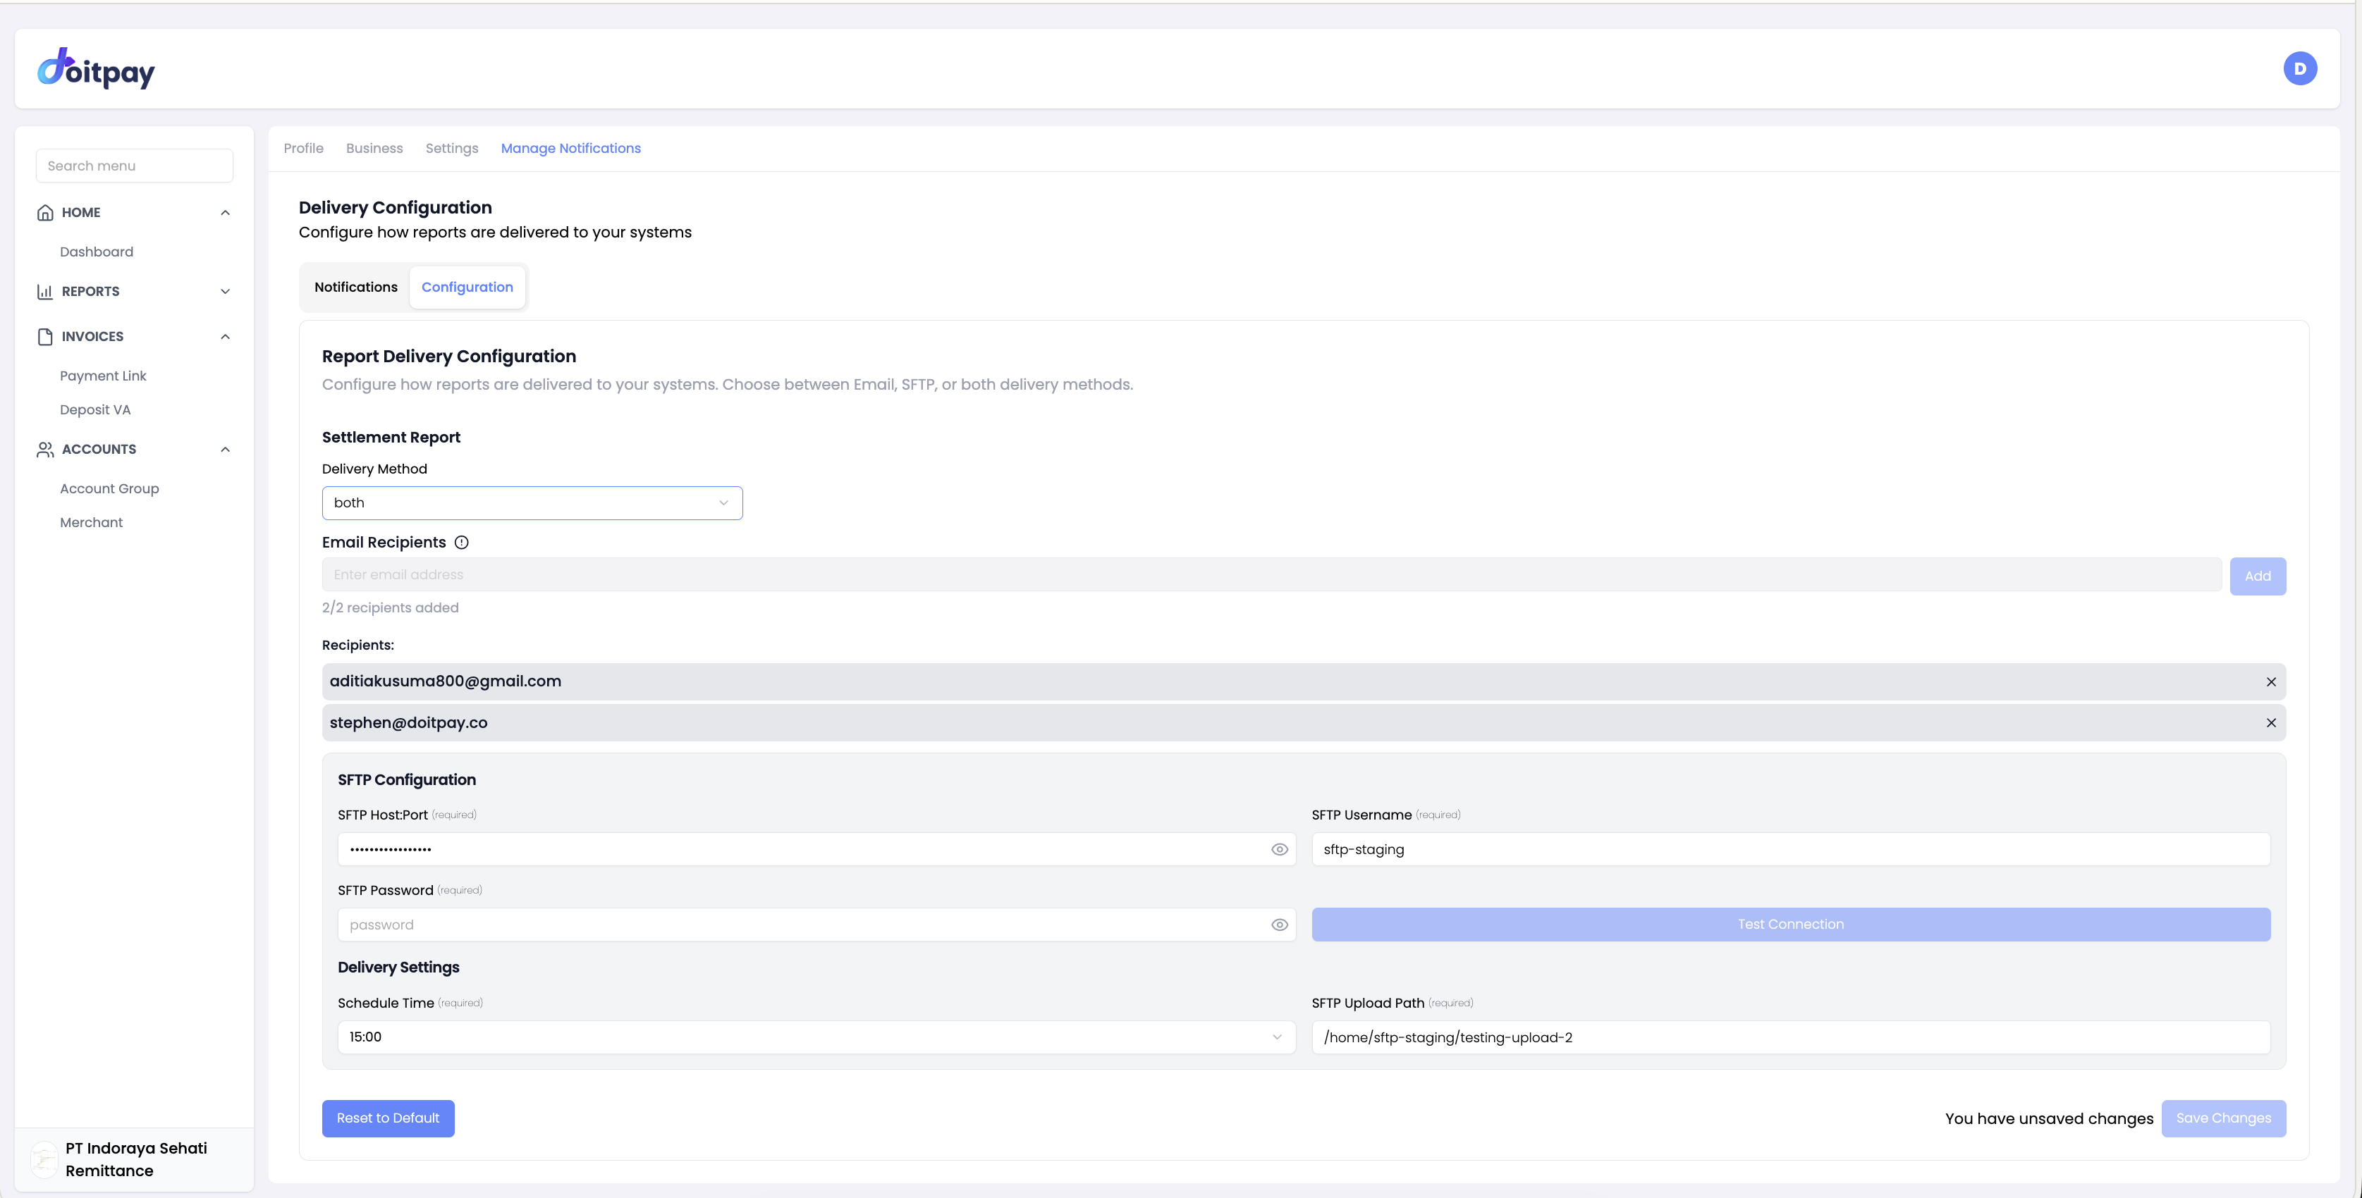
Task: Collapse the INVOICES menu section
Action: point(226,336)
